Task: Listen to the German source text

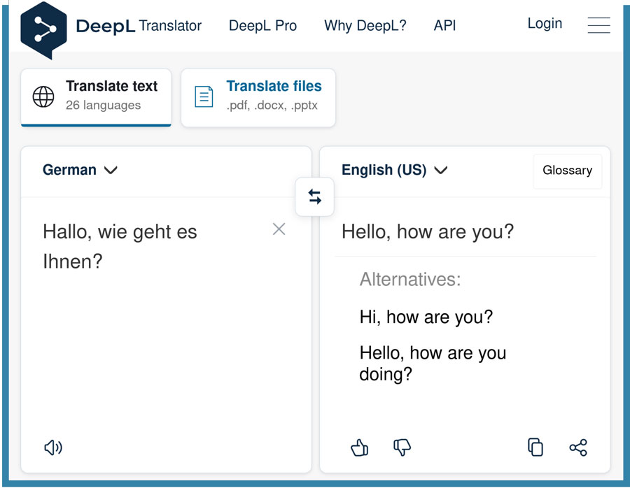Action: tap(53, 447)
